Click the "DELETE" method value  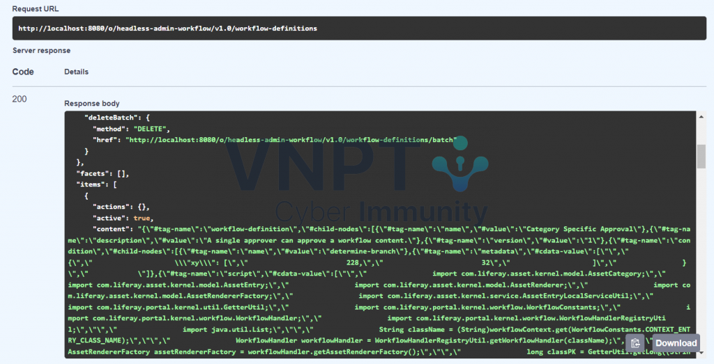point(151,129)
